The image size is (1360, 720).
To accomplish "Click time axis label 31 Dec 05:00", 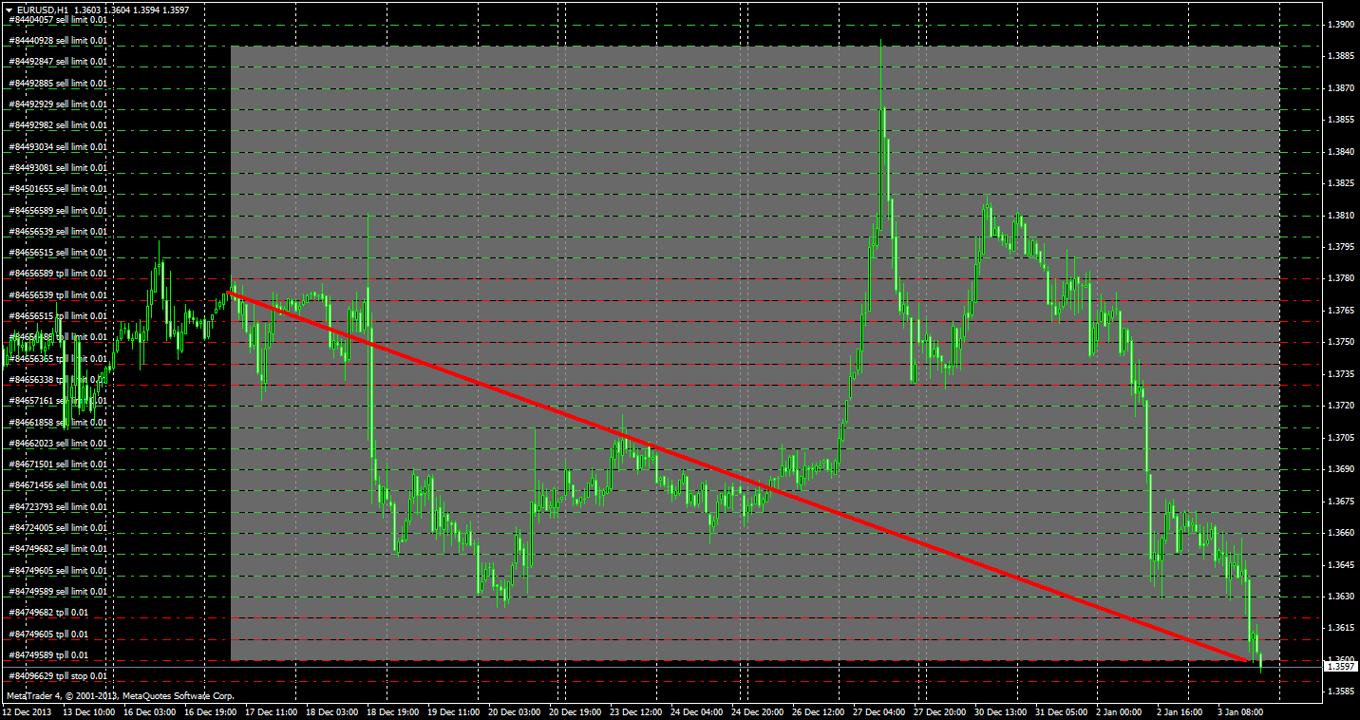I will 1062,711.
